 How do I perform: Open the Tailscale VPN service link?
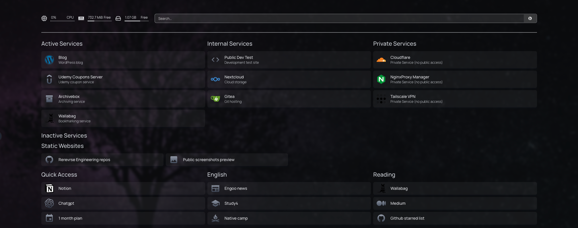point(455,99)
